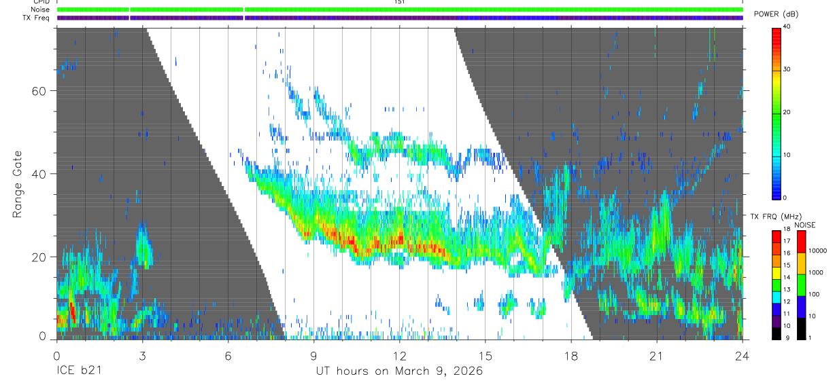Click the "100" value on the NOISE scale
This screenshot has width=835, height=385.
[x=814, y=295]
